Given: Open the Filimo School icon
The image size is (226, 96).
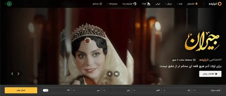Looking at the screenshot, I should tap(135, 4).
